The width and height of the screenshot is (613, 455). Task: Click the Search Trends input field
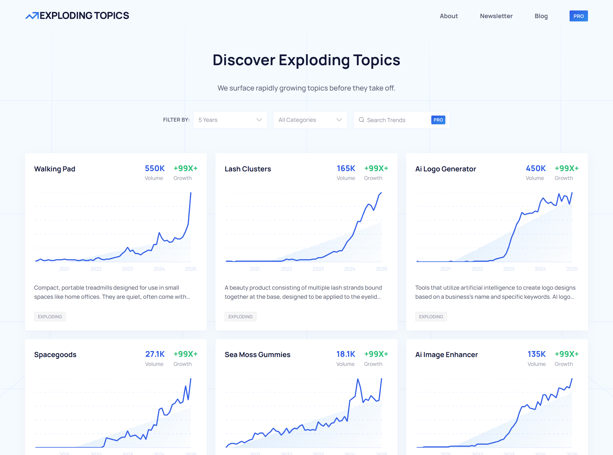tap(401, 120)
